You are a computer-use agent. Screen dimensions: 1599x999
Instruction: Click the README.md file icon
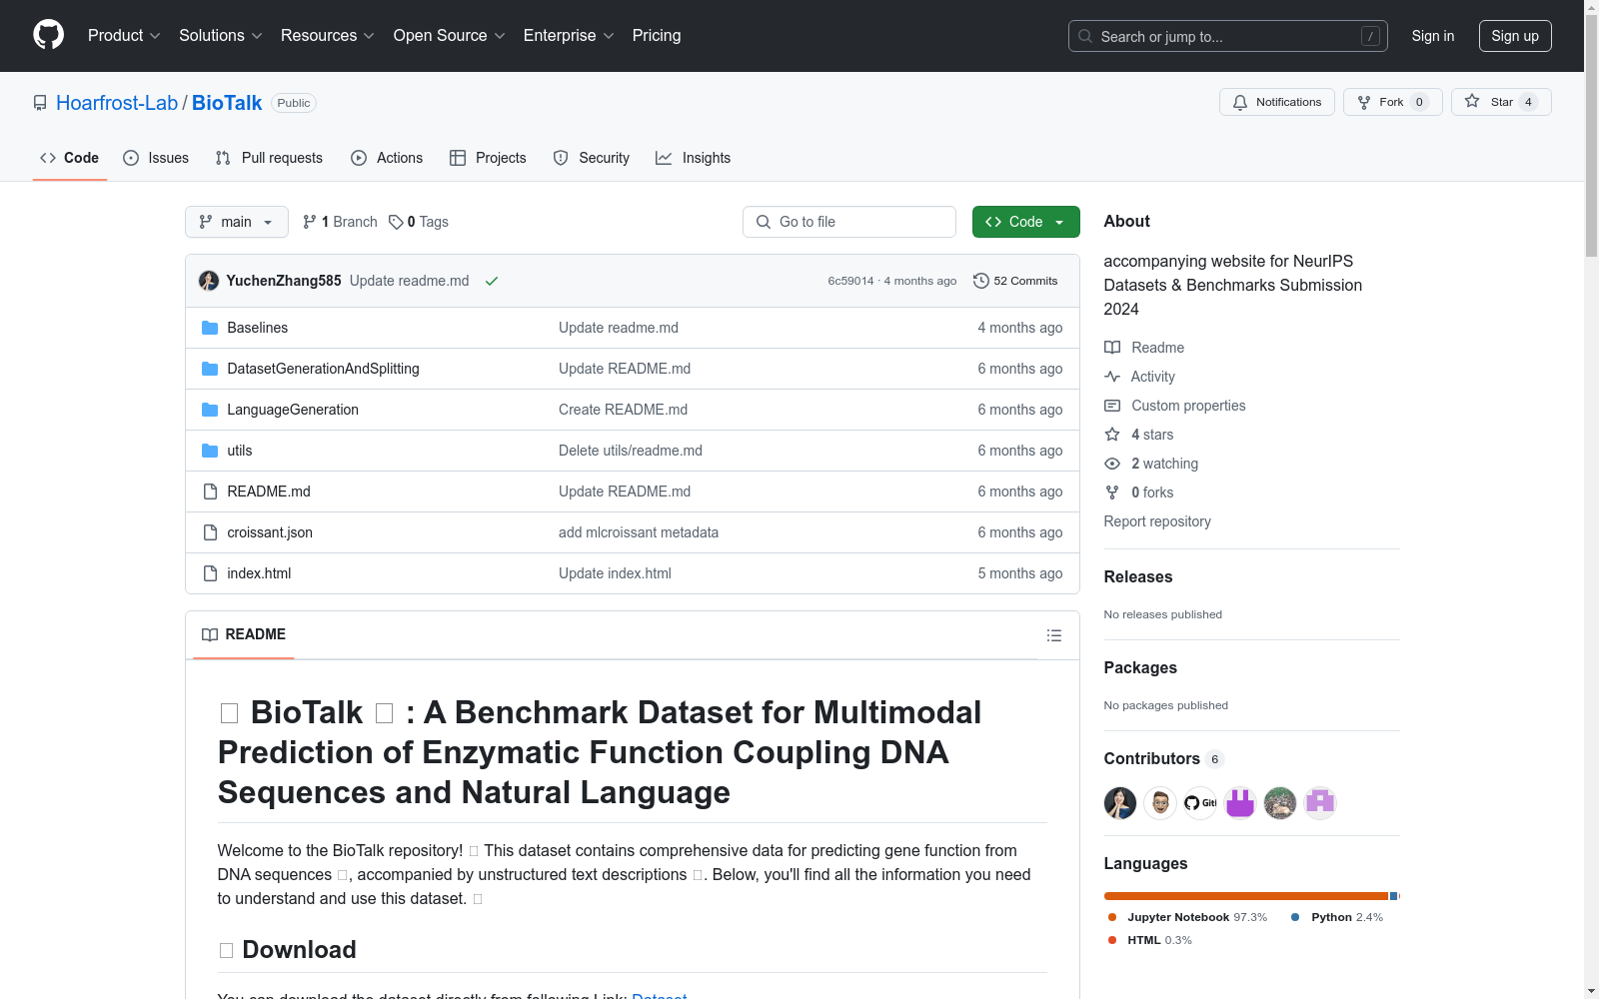coord(210,492)
